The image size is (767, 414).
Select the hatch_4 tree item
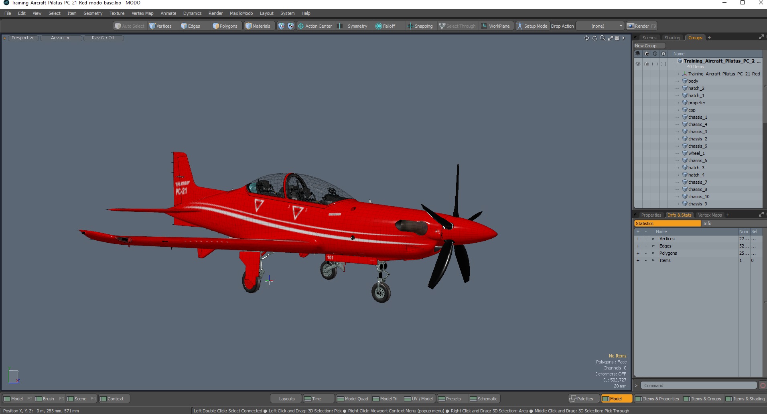pos(696,175)
